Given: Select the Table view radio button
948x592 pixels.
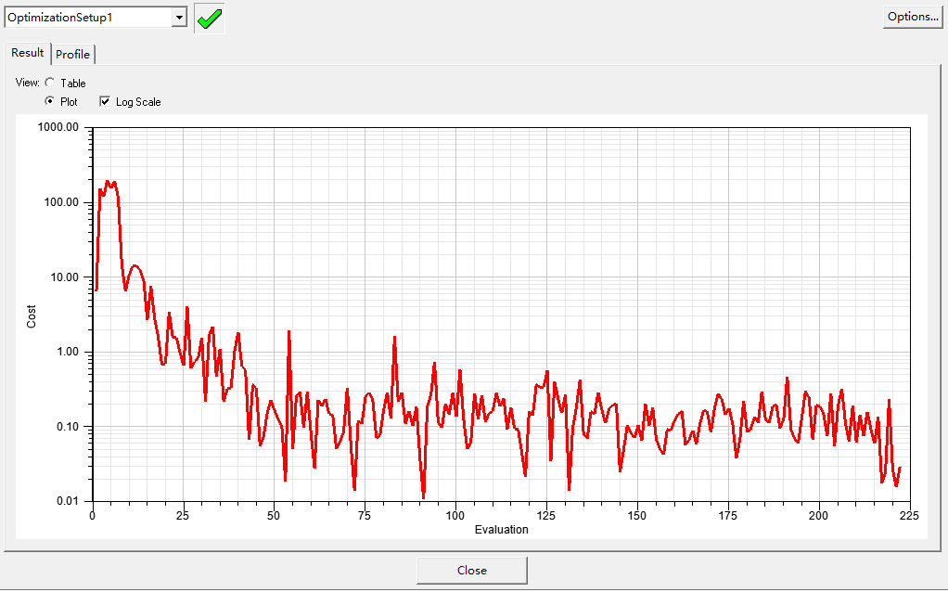Looking at the screenshot, I should [x=50, y=83].
